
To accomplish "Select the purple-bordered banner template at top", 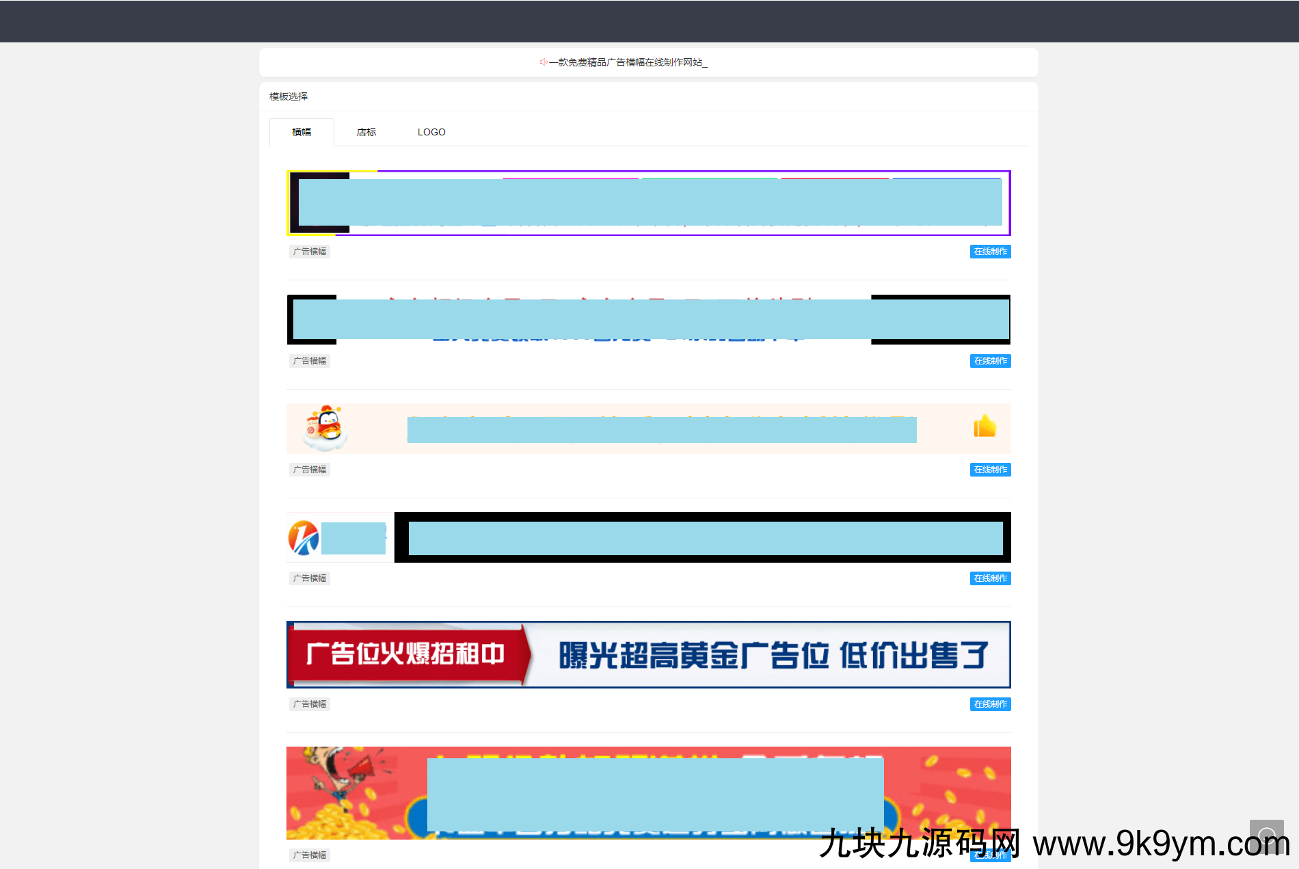I will [x=648, y=203].
